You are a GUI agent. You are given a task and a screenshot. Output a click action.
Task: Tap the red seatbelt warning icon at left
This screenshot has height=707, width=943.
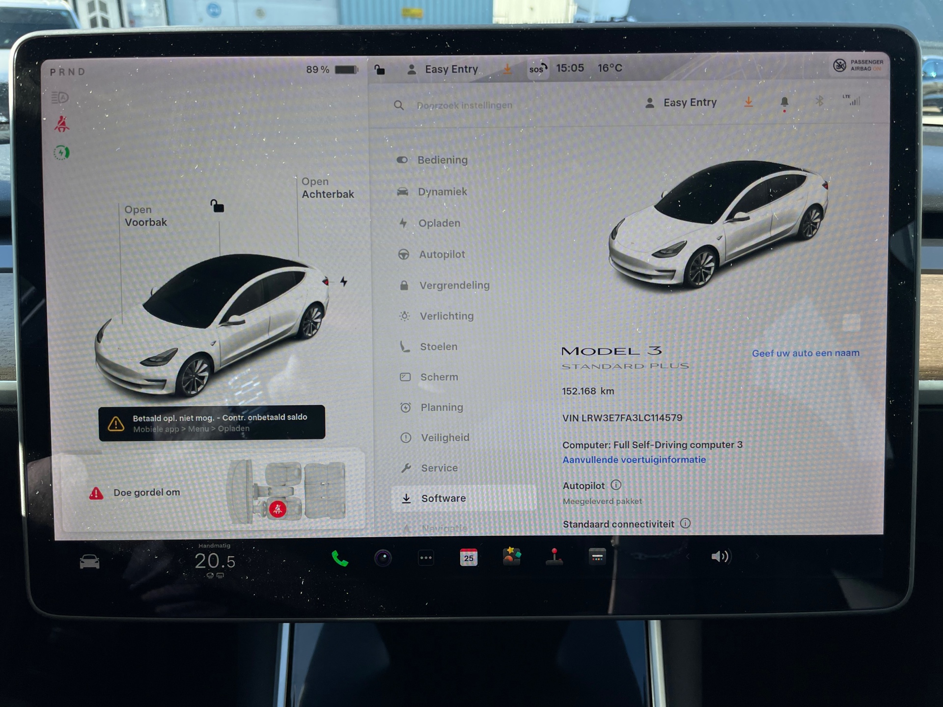[62, 125]
